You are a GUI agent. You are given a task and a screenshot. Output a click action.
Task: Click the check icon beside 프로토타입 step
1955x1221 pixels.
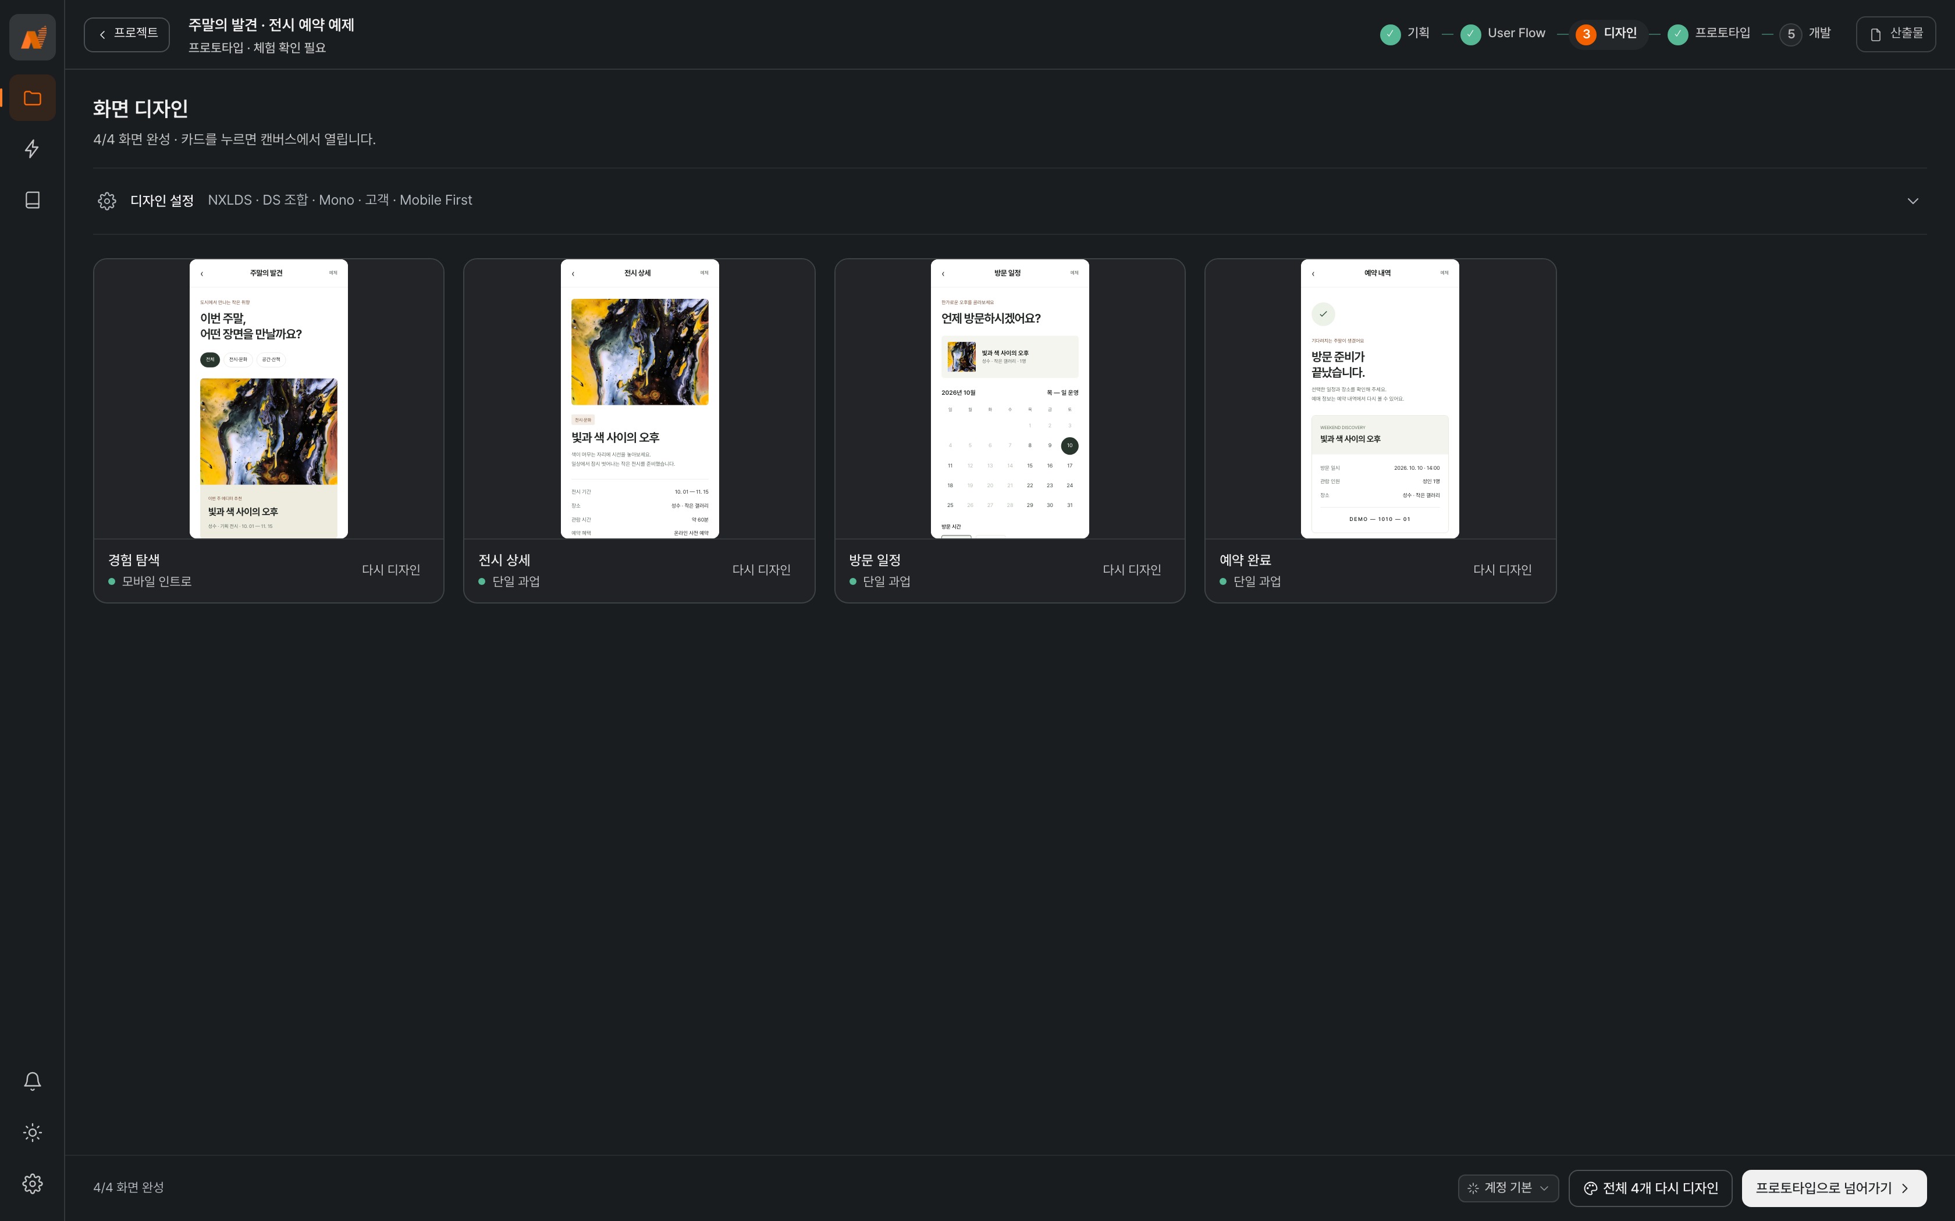coord(1677,34)
